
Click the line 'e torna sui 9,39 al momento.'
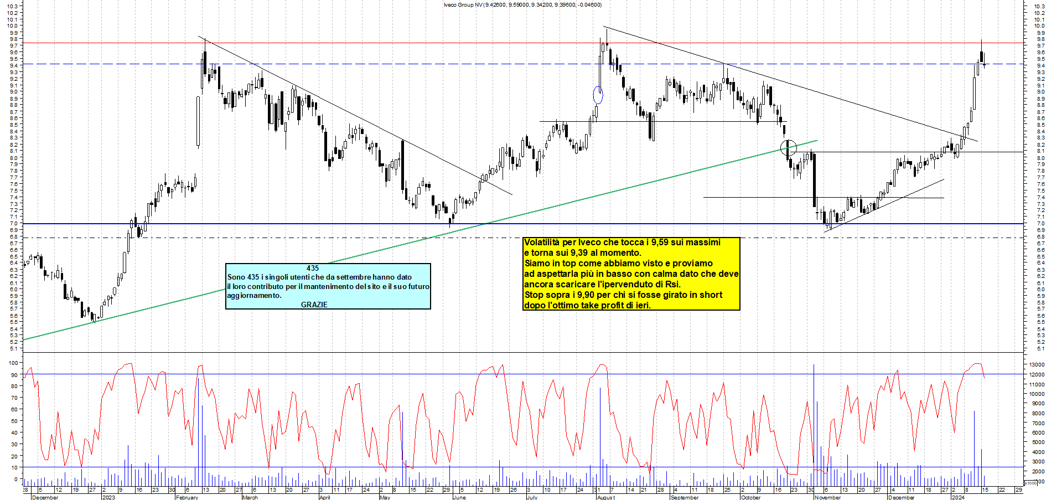583,252
